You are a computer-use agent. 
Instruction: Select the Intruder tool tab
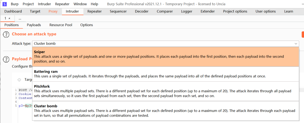click(x=72, y=12)
